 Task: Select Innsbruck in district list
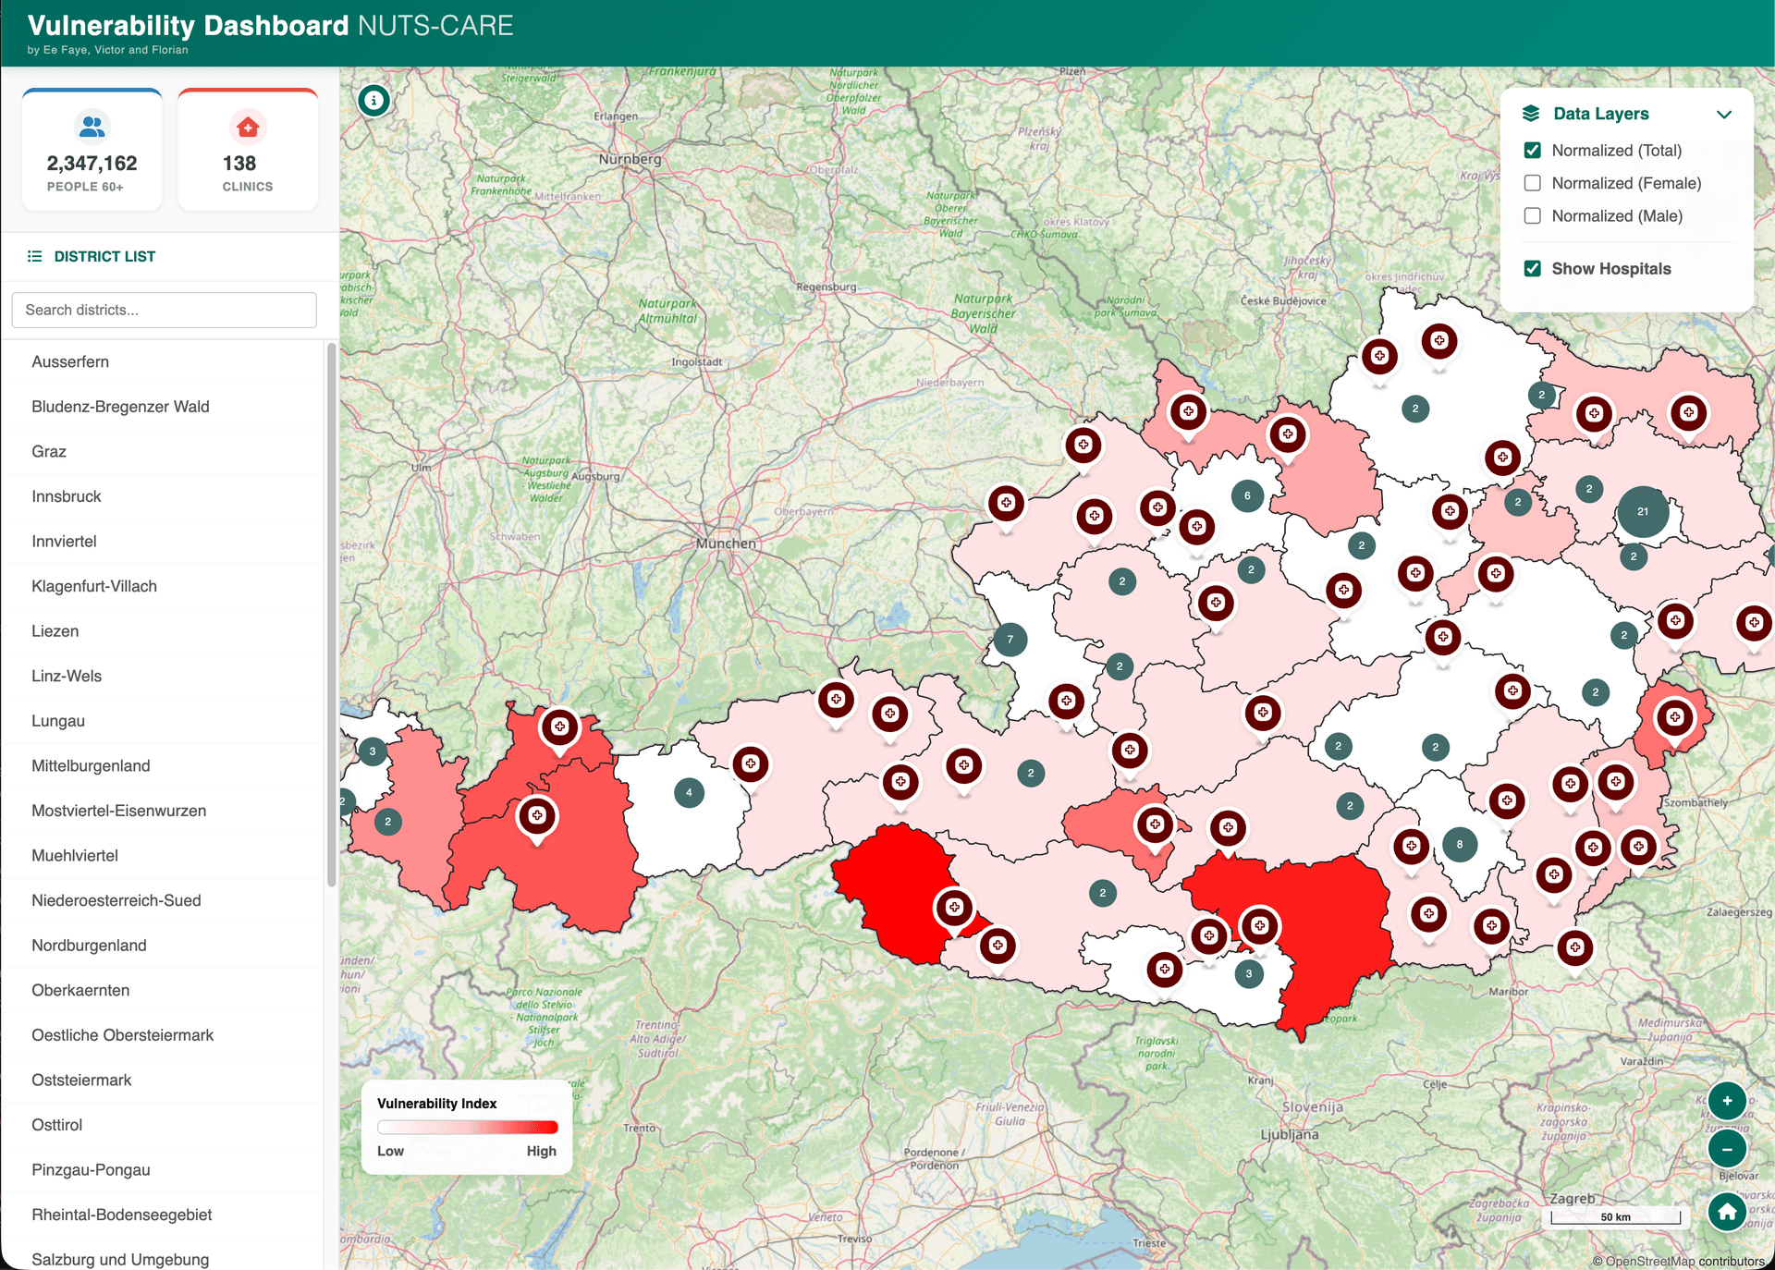67,496
